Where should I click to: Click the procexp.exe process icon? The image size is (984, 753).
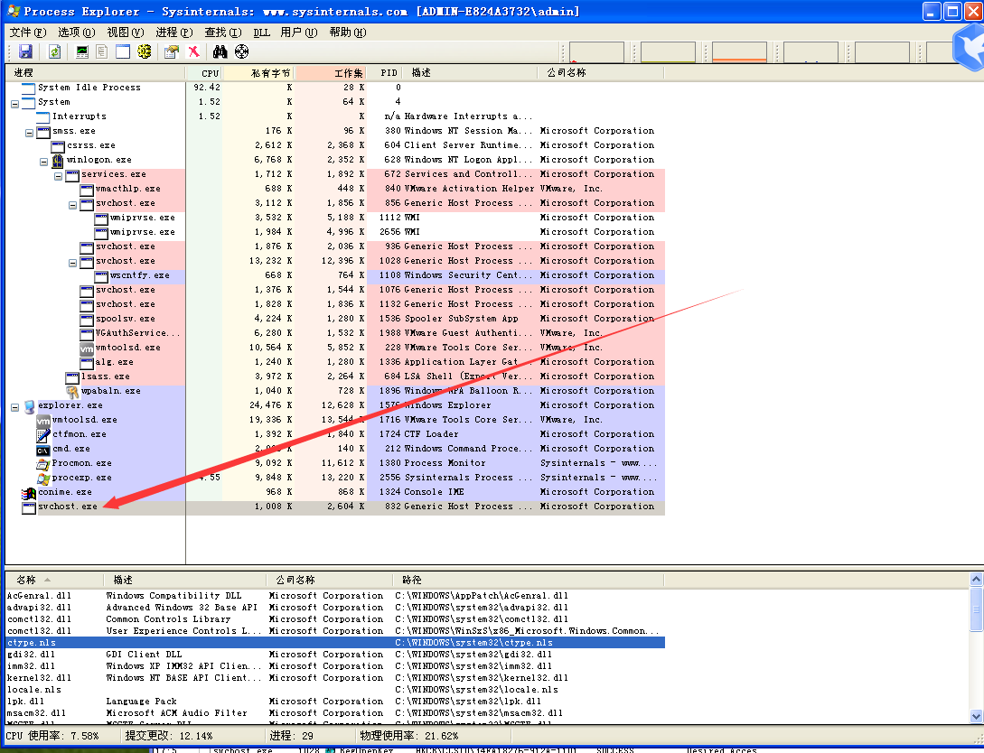(42, 479)
